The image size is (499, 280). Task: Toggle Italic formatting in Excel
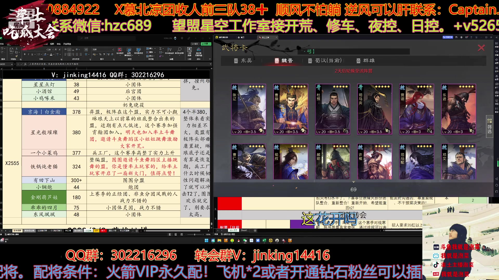pyautogui.click(x=28, y=54)
